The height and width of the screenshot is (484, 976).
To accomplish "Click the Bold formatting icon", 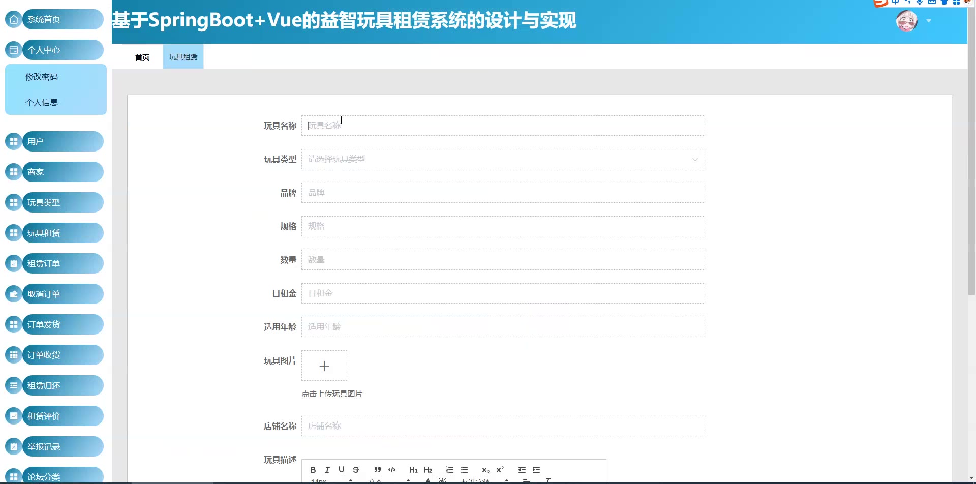I will coord(313,470).
